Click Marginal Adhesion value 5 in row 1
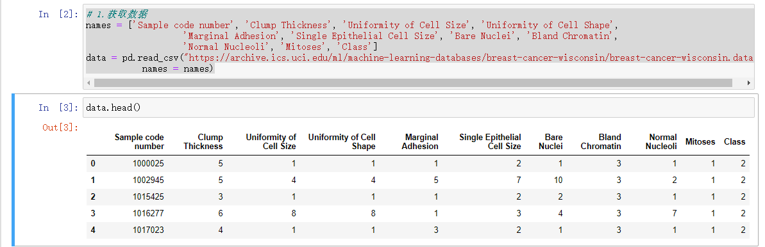 click(x=435, y=180)
